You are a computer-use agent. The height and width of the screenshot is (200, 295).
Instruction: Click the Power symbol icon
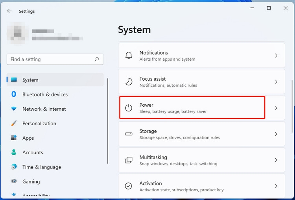click(x=129, y=108)
